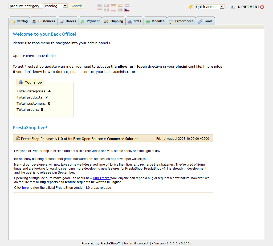Choose the German flag language
Viewport: 273px width, 246px height.
pyautogui.click(x=113, y=5)
